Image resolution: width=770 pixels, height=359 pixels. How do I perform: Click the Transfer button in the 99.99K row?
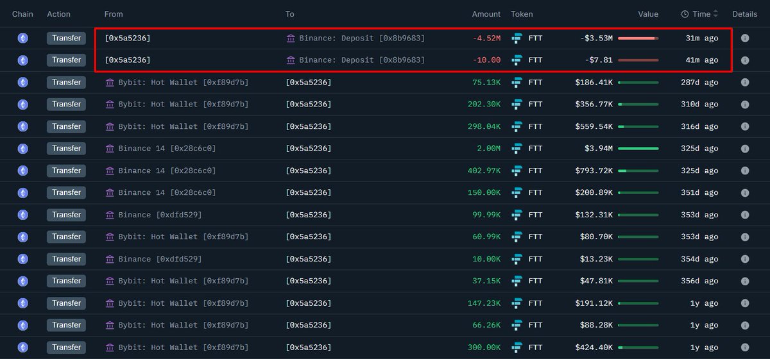[66, 215]
